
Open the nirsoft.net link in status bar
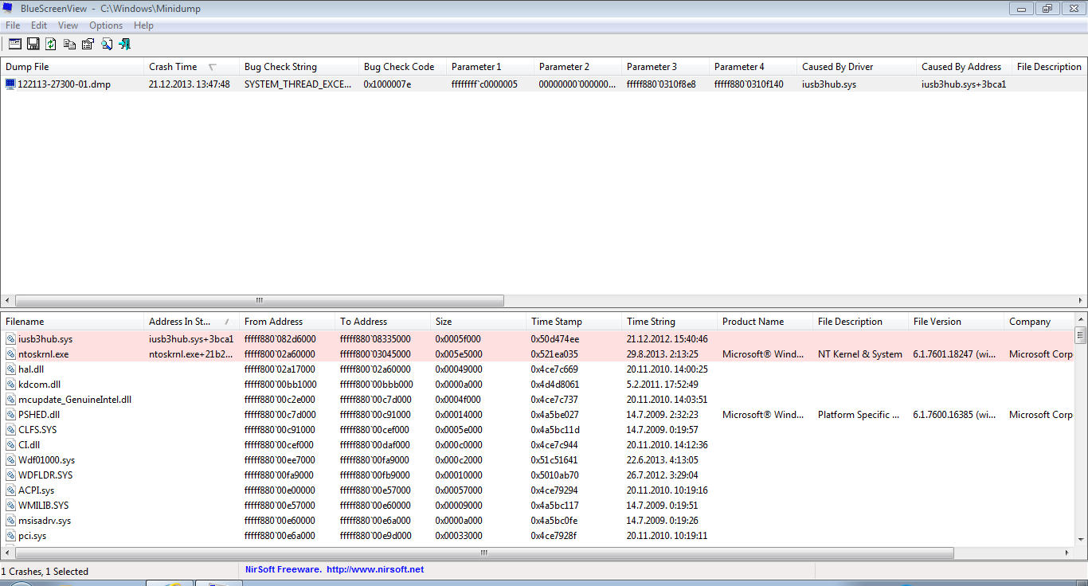(x=374, y=569)
